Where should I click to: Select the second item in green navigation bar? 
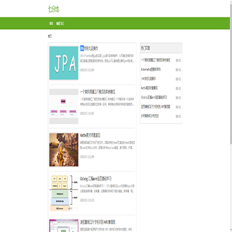tap(60, 23)
